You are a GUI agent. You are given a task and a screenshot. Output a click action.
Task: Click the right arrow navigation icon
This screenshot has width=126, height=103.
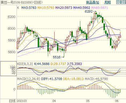[123, 2]
